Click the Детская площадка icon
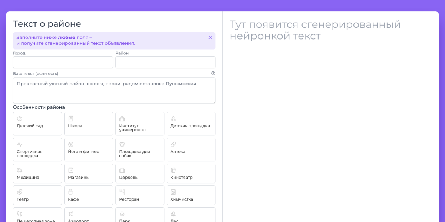 point(173,119)
